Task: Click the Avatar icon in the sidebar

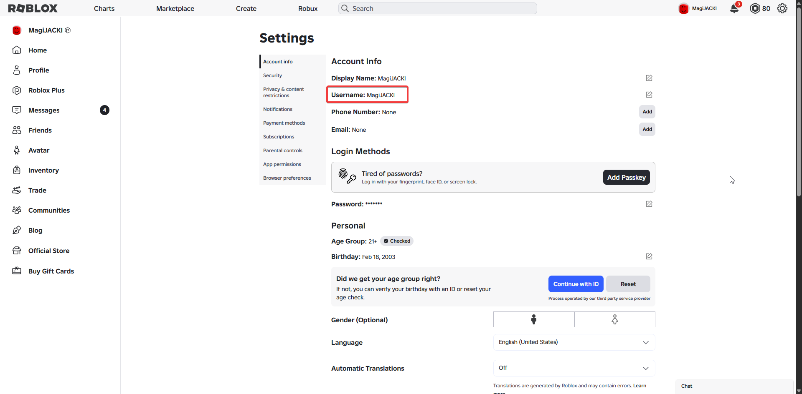Action: click(x=17, y=150)
